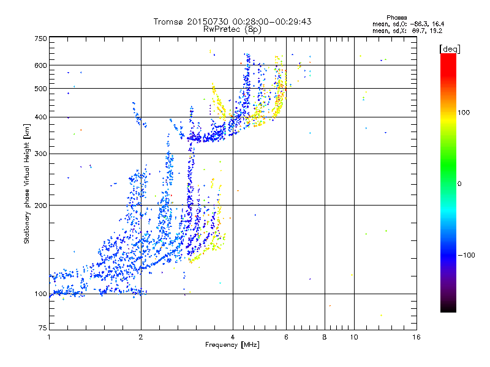Click the '[deg]' colorbar unit label
This screenshot has width=490, height=367.
click(450, 49)
